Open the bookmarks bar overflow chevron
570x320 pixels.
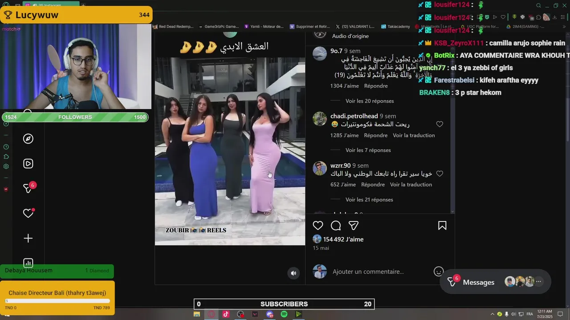point(563,27)
